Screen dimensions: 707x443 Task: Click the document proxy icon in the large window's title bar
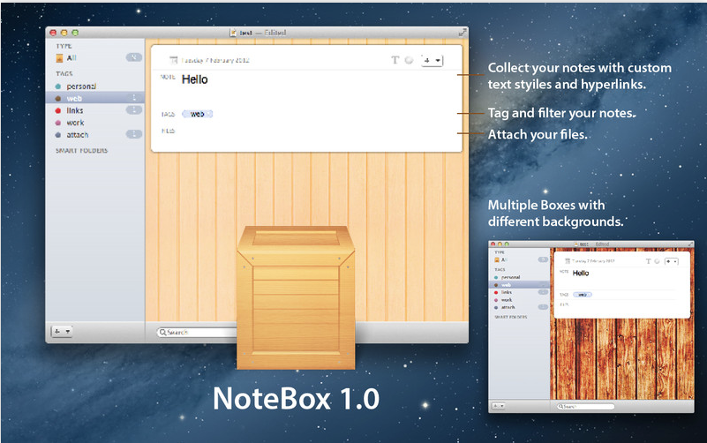point(233,33)
